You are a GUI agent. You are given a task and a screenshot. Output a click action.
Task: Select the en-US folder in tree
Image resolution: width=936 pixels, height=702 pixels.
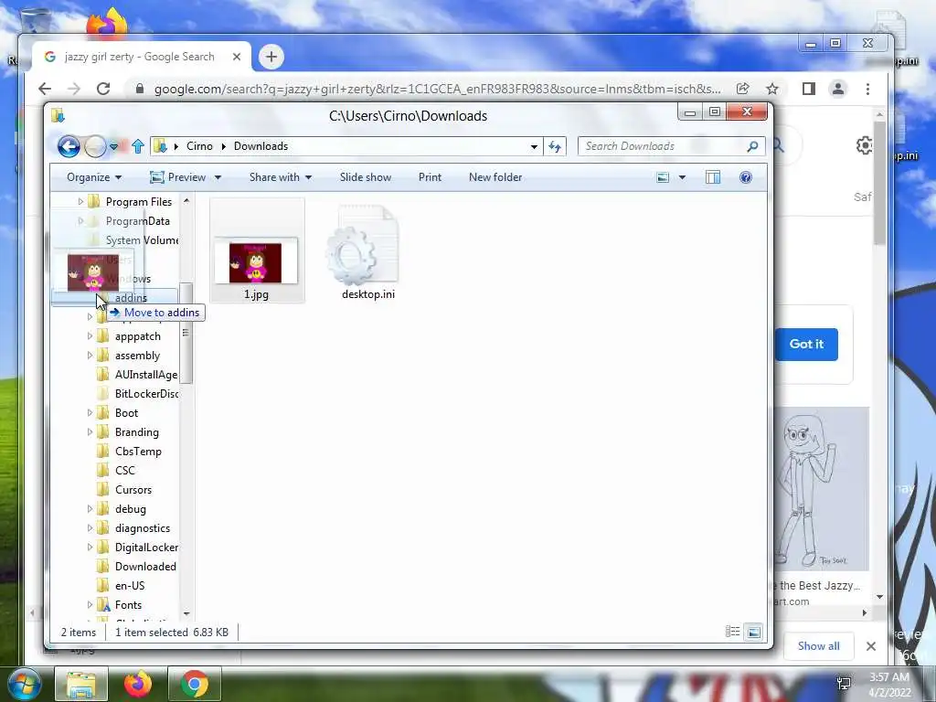pyautogui.click(x=130, y=586)
